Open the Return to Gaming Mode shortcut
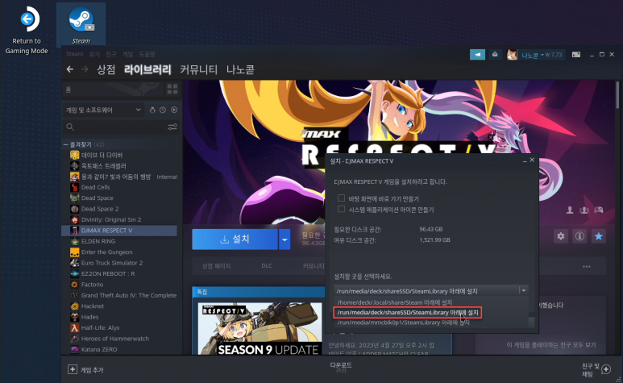The image size is (623, 383). [27, 31]
